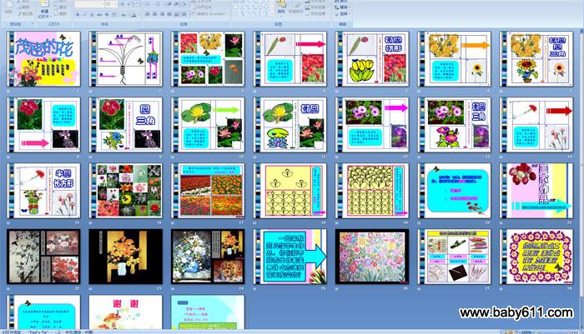Image resolution: width=584 pixels, height=334 pixels.
Task: Select slide 25 with big cyan arrow
Action: [289, 257]
